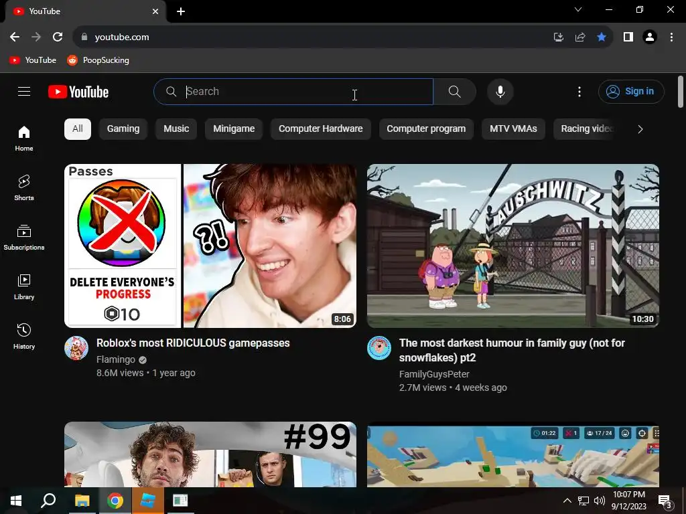Click the Sign in button
686x514 pixels.
click(x=631, y=91)
